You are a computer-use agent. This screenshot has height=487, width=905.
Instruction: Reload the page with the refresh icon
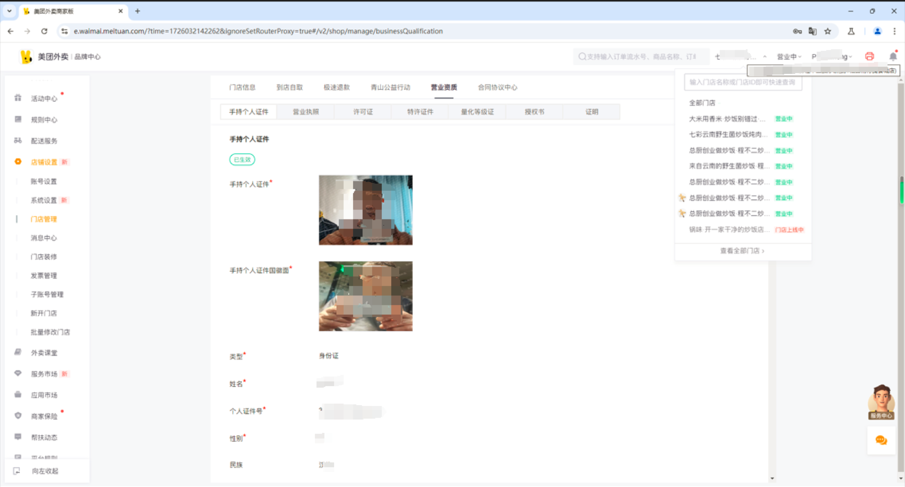coord(44,31)
